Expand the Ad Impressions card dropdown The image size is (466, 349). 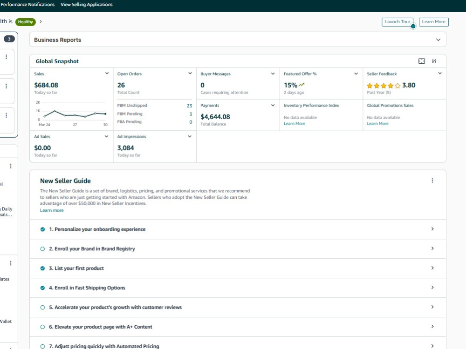pyautogui.click(x=190, y=136)
